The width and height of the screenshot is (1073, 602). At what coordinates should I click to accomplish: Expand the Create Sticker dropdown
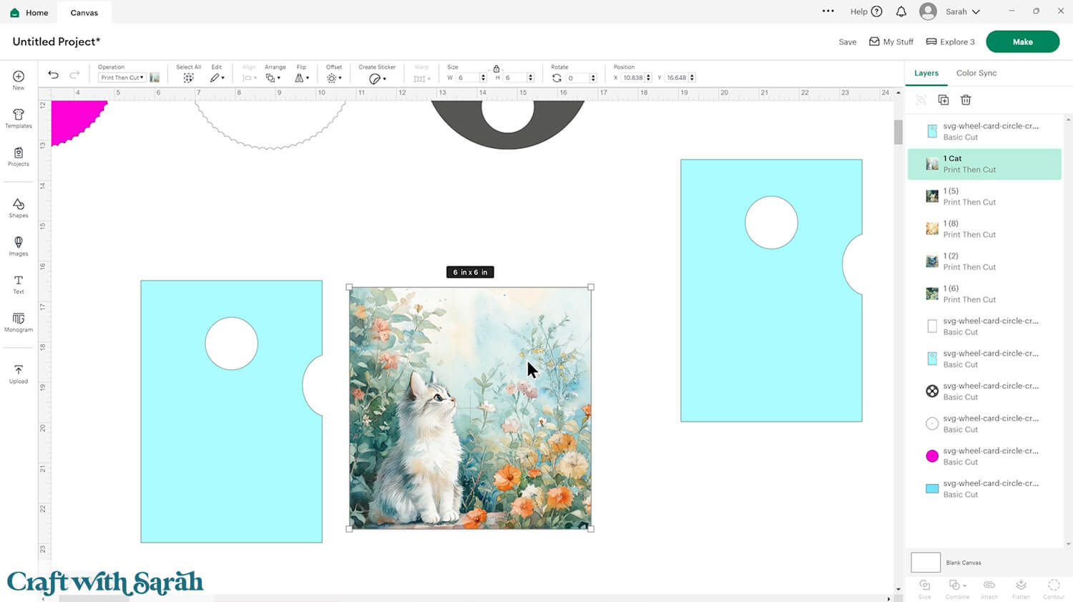378,79
